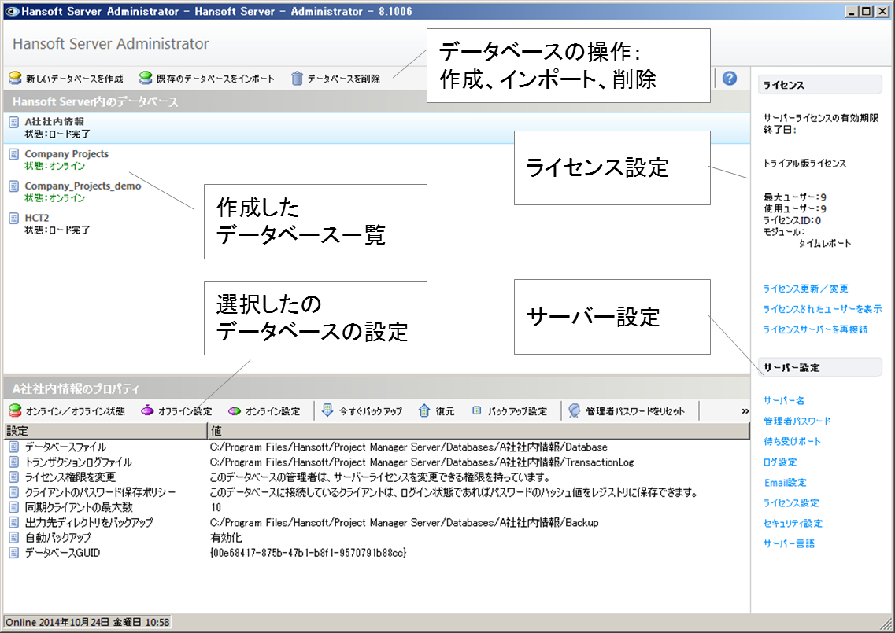The width and height of the screenshot is (895, 633).
Task: Click the トランザクションログファイル row icon
Action: [14, 462]
